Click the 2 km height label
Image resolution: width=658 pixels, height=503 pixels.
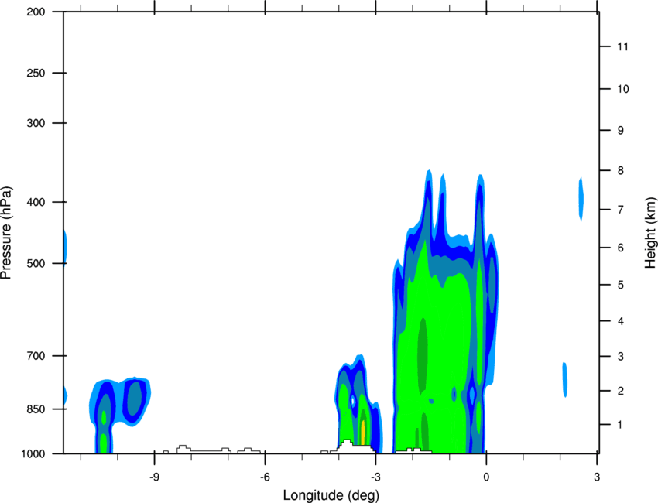point(621,391)
